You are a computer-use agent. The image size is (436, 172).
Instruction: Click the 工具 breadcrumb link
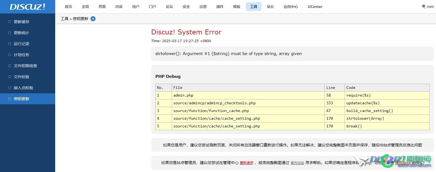(x=65, y=19)
